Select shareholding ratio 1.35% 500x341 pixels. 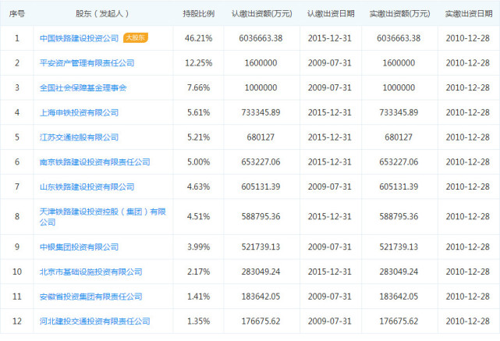[198, 321]
